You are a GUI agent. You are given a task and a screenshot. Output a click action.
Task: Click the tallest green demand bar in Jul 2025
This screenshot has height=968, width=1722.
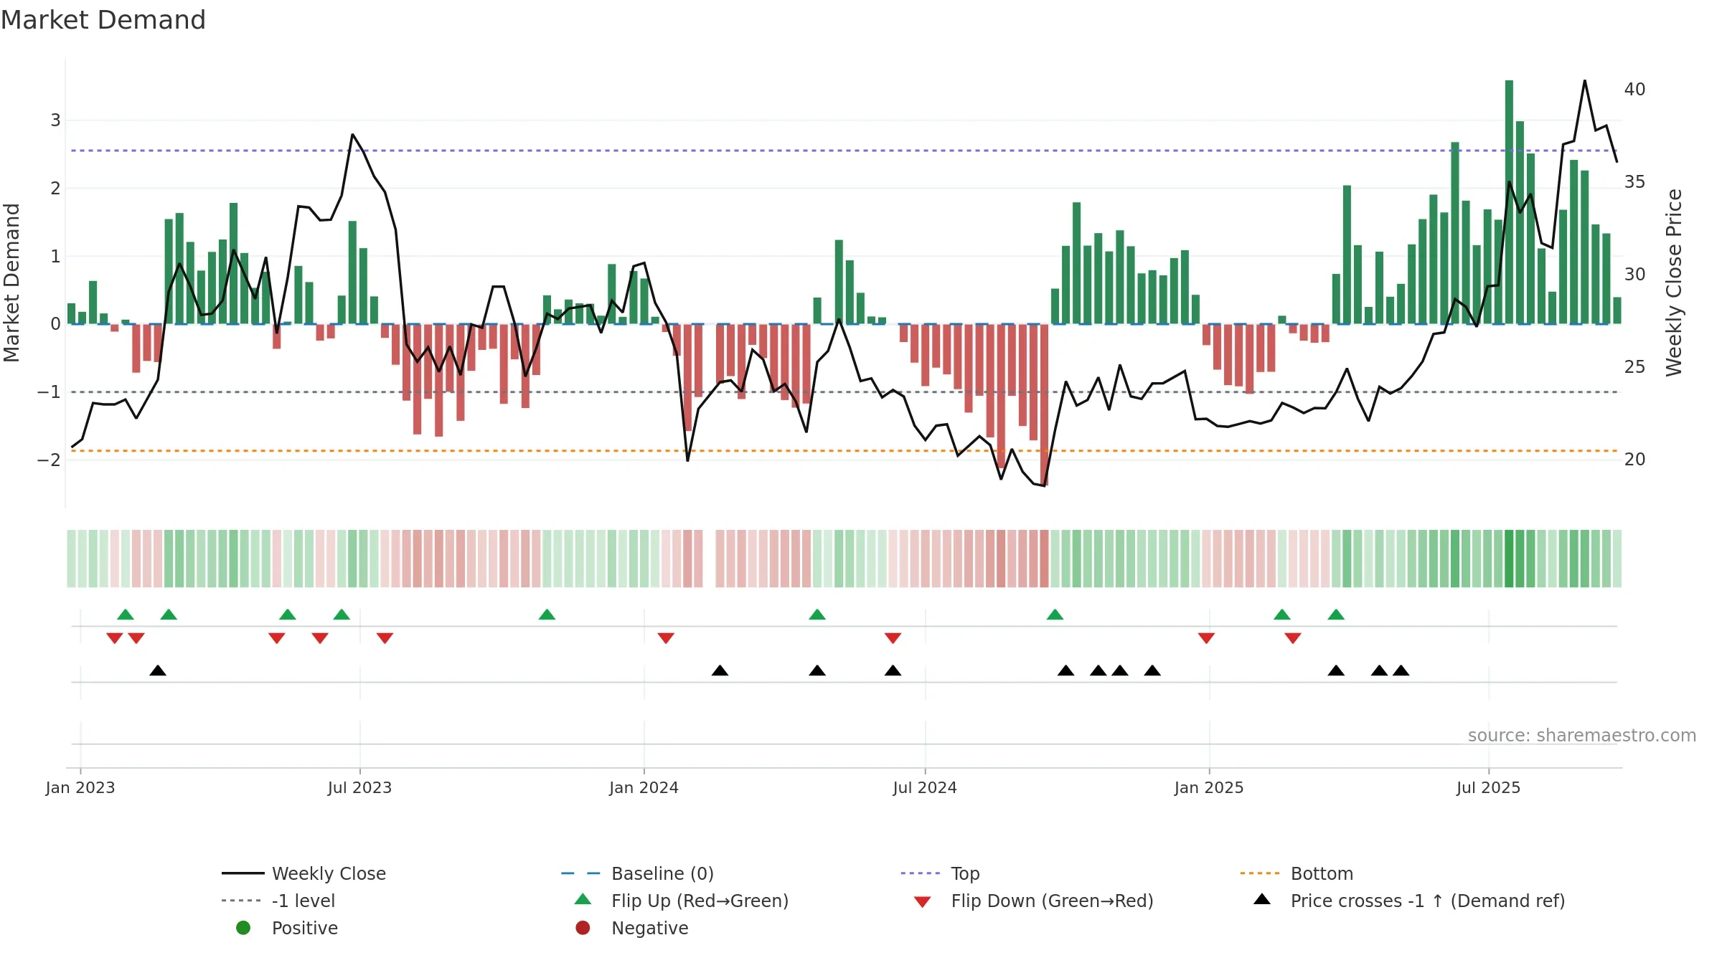tap(1509, 202)
